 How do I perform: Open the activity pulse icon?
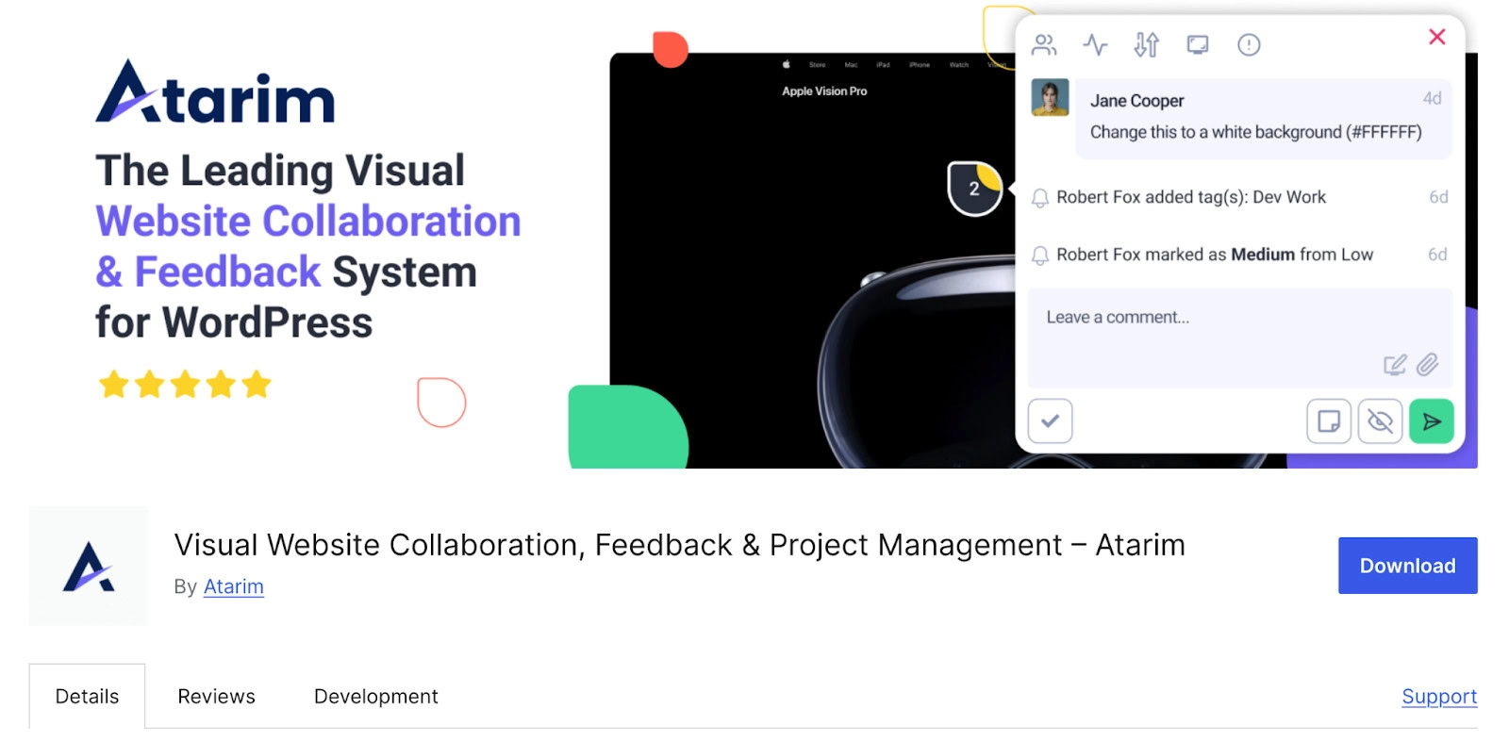coord(1095,44)
